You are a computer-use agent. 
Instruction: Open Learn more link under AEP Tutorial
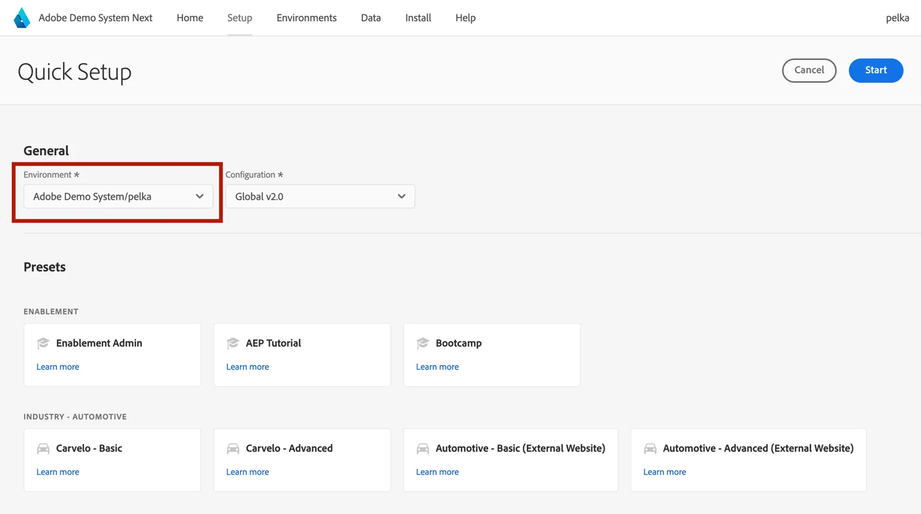[248, 367]
